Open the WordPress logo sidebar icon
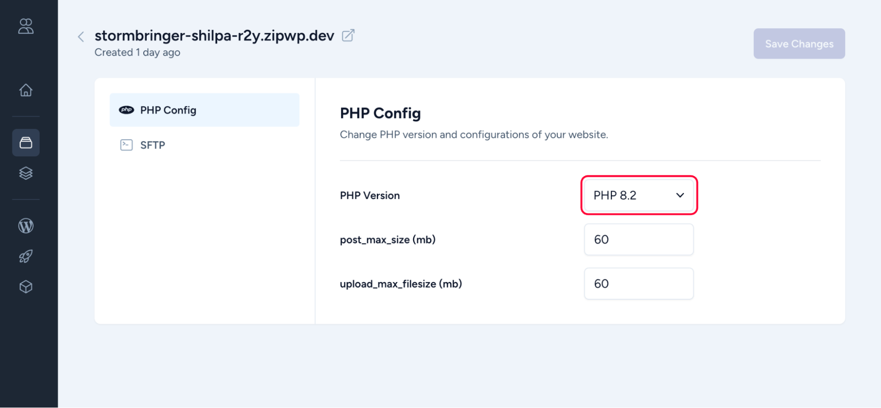 (x=26, y=226)
